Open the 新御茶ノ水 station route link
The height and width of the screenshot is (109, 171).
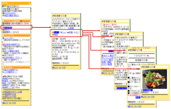point(7,81)
